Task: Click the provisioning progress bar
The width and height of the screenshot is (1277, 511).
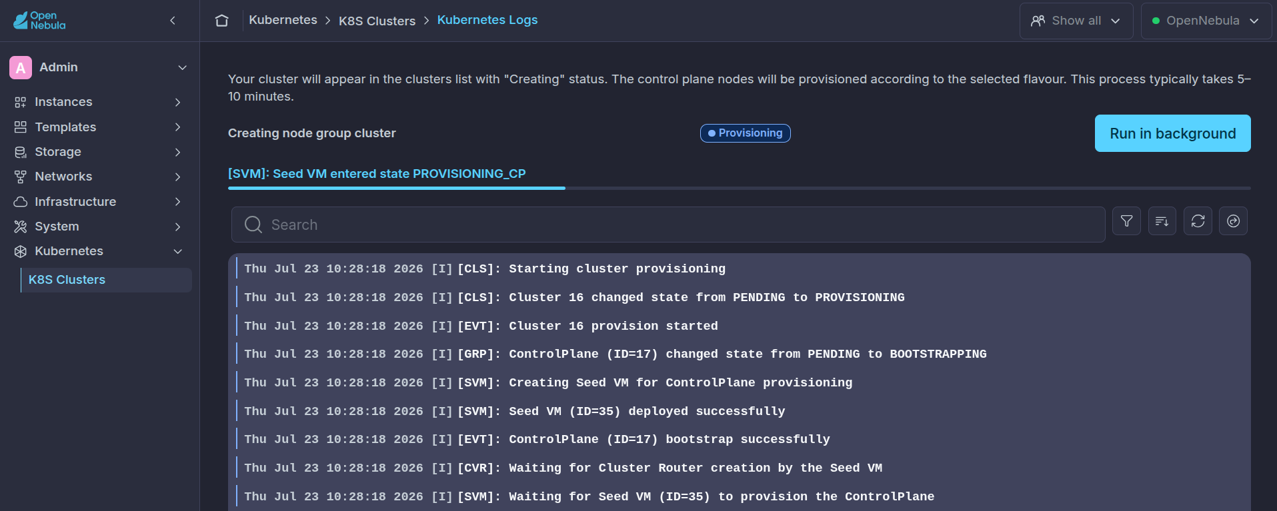Action: (740, 189)
